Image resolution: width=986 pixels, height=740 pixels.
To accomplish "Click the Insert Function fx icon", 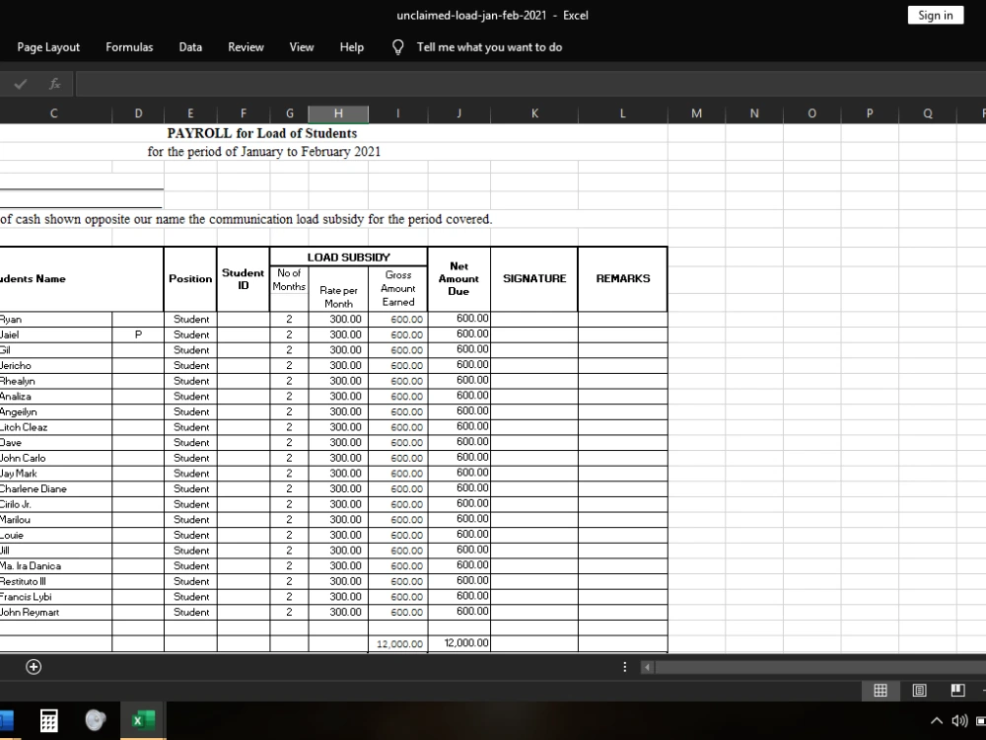I will (x=54, y=83).
